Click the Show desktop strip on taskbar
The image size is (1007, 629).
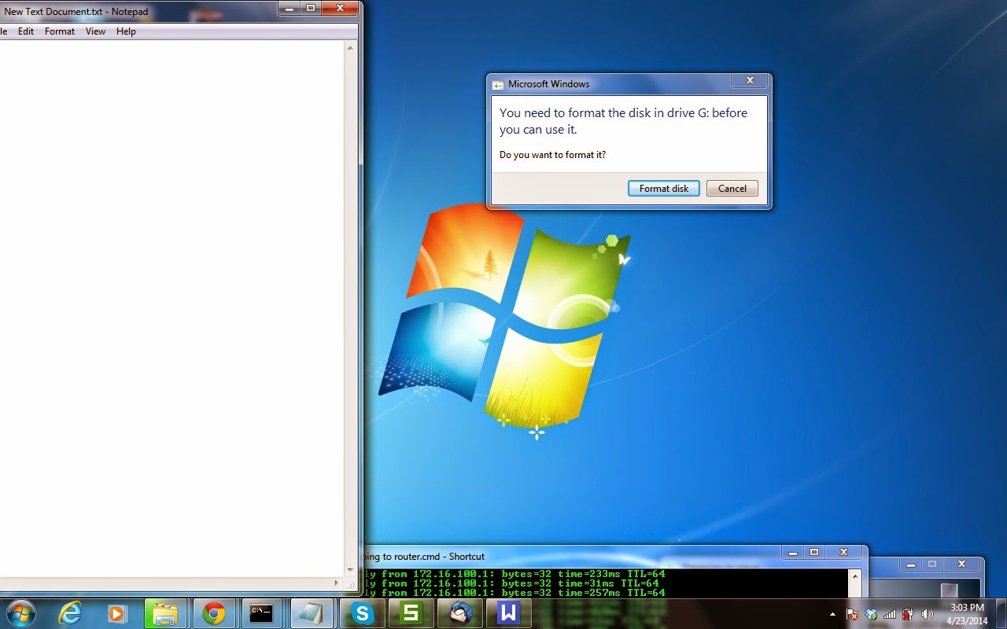click(1001, 614)
